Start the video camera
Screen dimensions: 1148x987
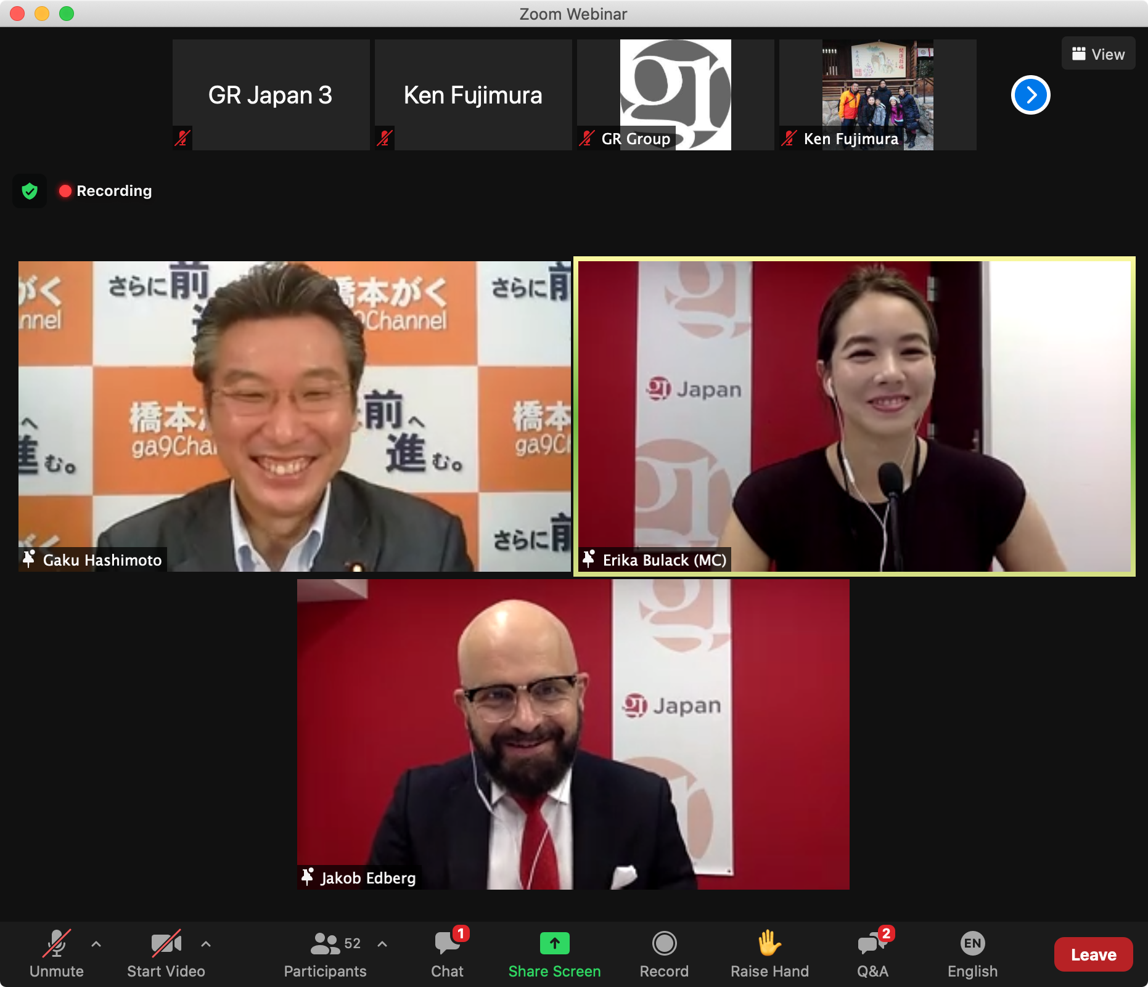click(166, 954)
